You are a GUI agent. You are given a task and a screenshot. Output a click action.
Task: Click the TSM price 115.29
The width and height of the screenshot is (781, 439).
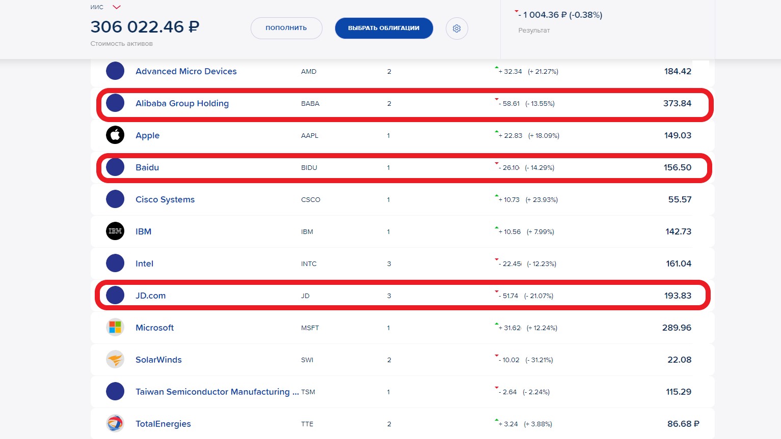(x=679, y=392)
